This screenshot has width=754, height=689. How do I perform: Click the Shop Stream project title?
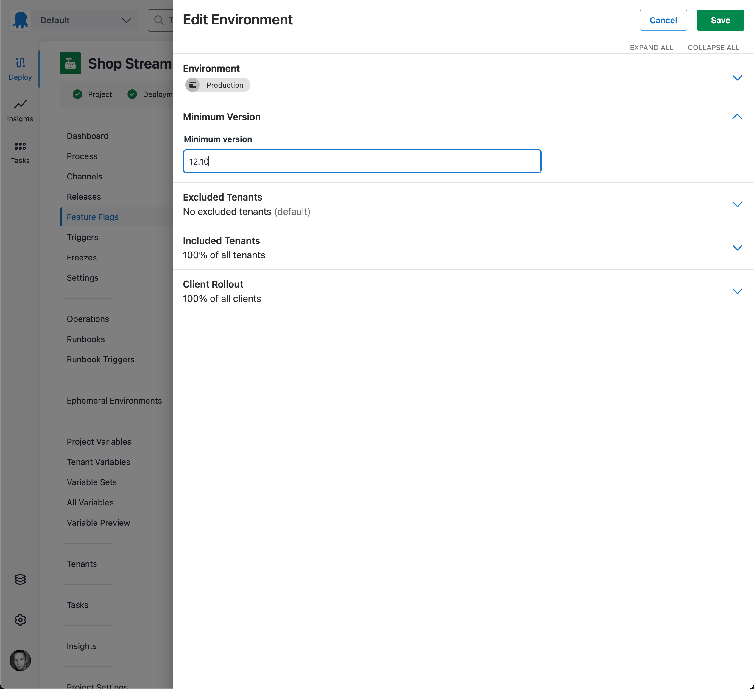(x=130, y=63)
